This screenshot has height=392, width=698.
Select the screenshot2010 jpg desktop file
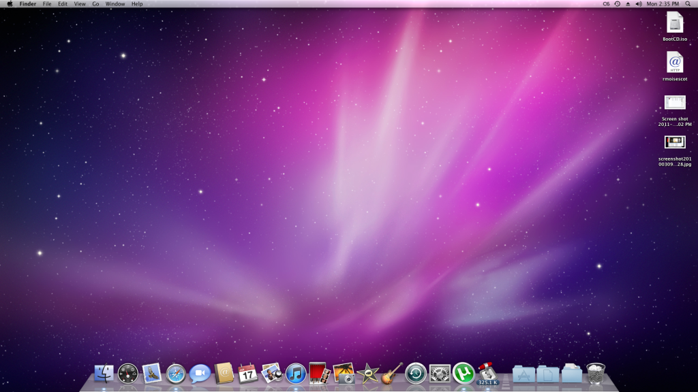tap(675, 150)
